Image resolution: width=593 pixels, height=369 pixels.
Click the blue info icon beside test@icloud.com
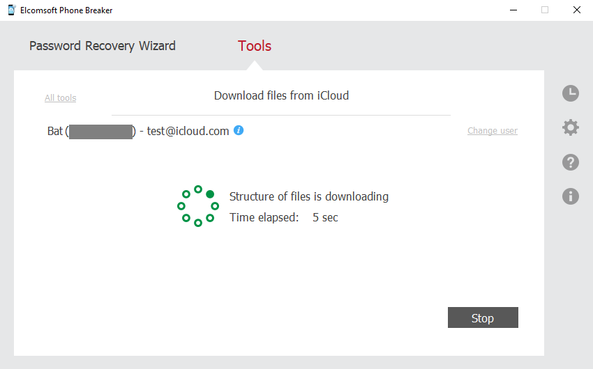point(239,130)
